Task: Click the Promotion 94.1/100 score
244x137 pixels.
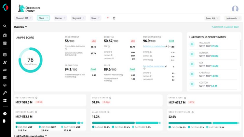Action: click(71, 69)
